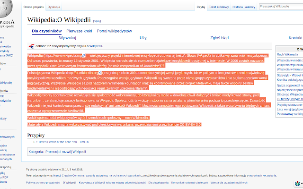Open the CC BY-SA 3.0 license link
Viewport: 303px width, 189px height.
pos(190,125)
